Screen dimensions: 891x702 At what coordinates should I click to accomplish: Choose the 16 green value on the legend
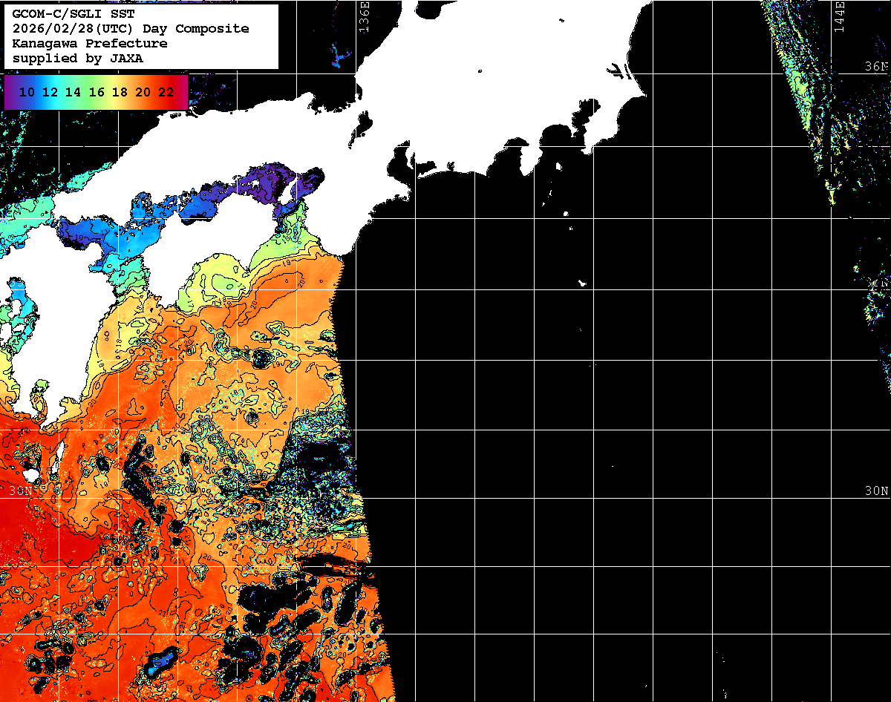coord(97,92)
